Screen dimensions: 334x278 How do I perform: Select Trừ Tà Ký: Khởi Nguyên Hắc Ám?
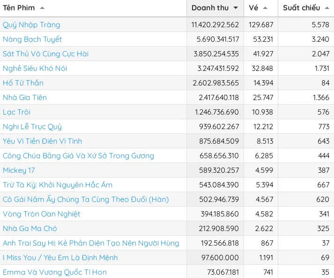pos(58,185)
